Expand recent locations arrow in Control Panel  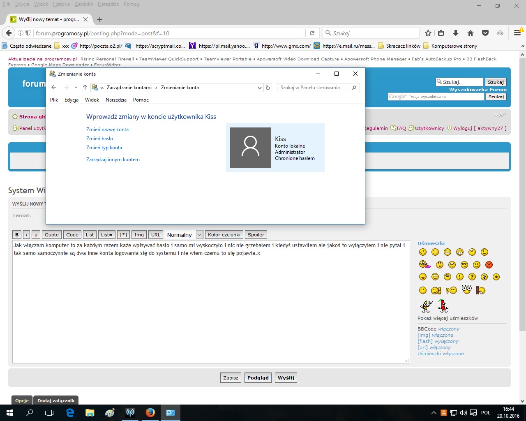(x=76, y=88)
